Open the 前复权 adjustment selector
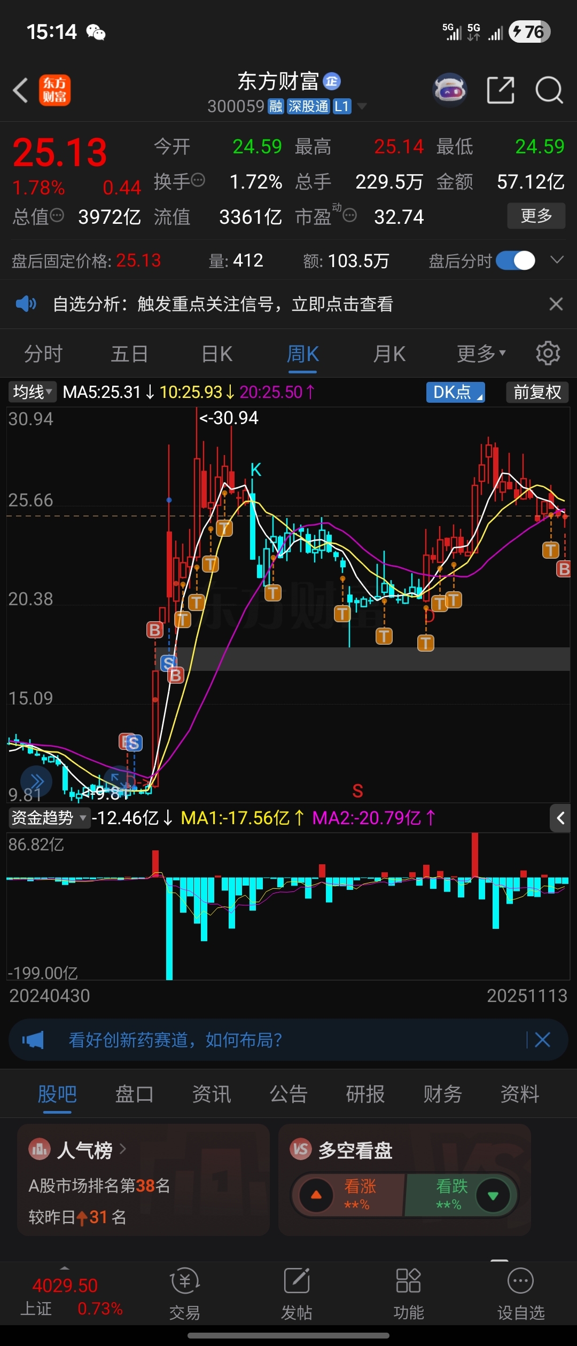This screenshot has height=1346, width=577. [537, 392]
